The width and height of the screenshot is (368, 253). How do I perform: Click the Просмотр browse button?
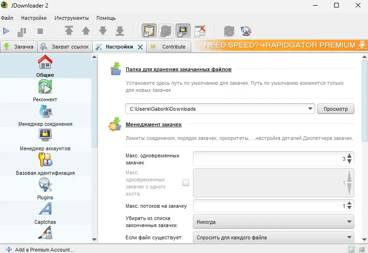pyautogui.click(x=336, y=109)
